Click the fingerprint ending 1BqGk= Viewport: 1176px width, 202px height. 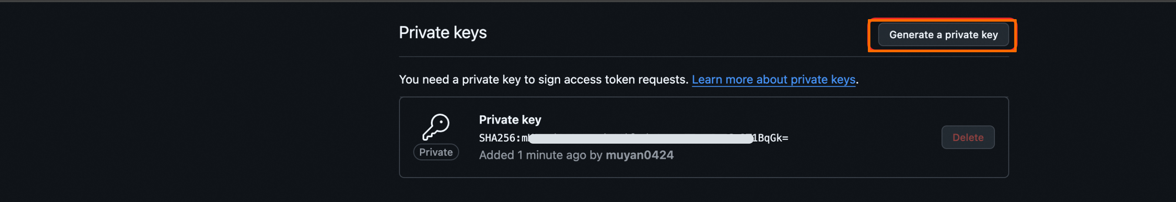771,138
